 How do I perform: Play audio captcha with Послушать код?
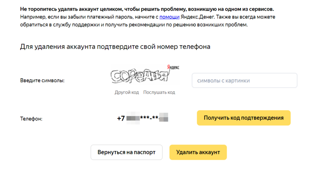pyautogui.click(x=159, y=92)
